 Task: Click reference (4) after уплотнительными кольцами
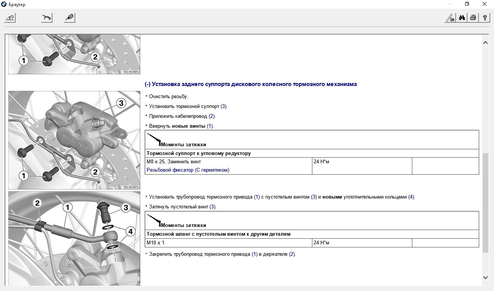[x=411, y=197]
